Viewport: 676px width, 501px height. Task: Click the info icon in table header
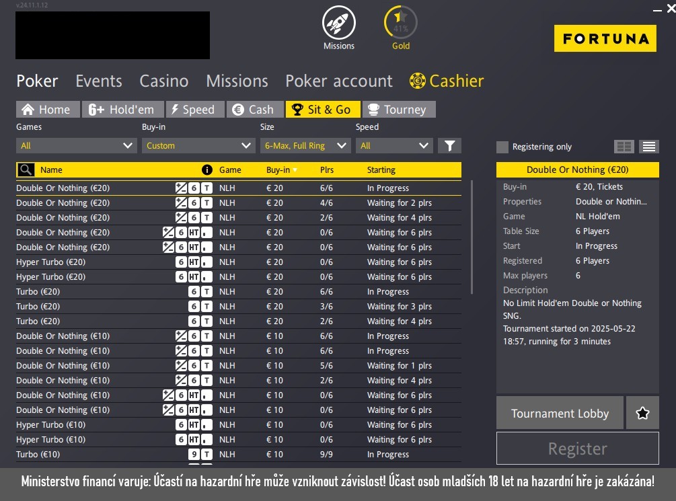207,170
